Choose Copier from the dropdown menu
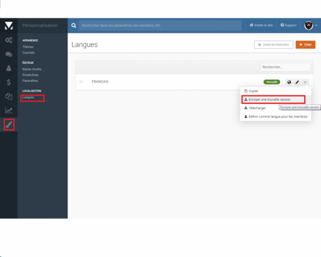Screen dimensions: 321x257 [x=253, y=91]
